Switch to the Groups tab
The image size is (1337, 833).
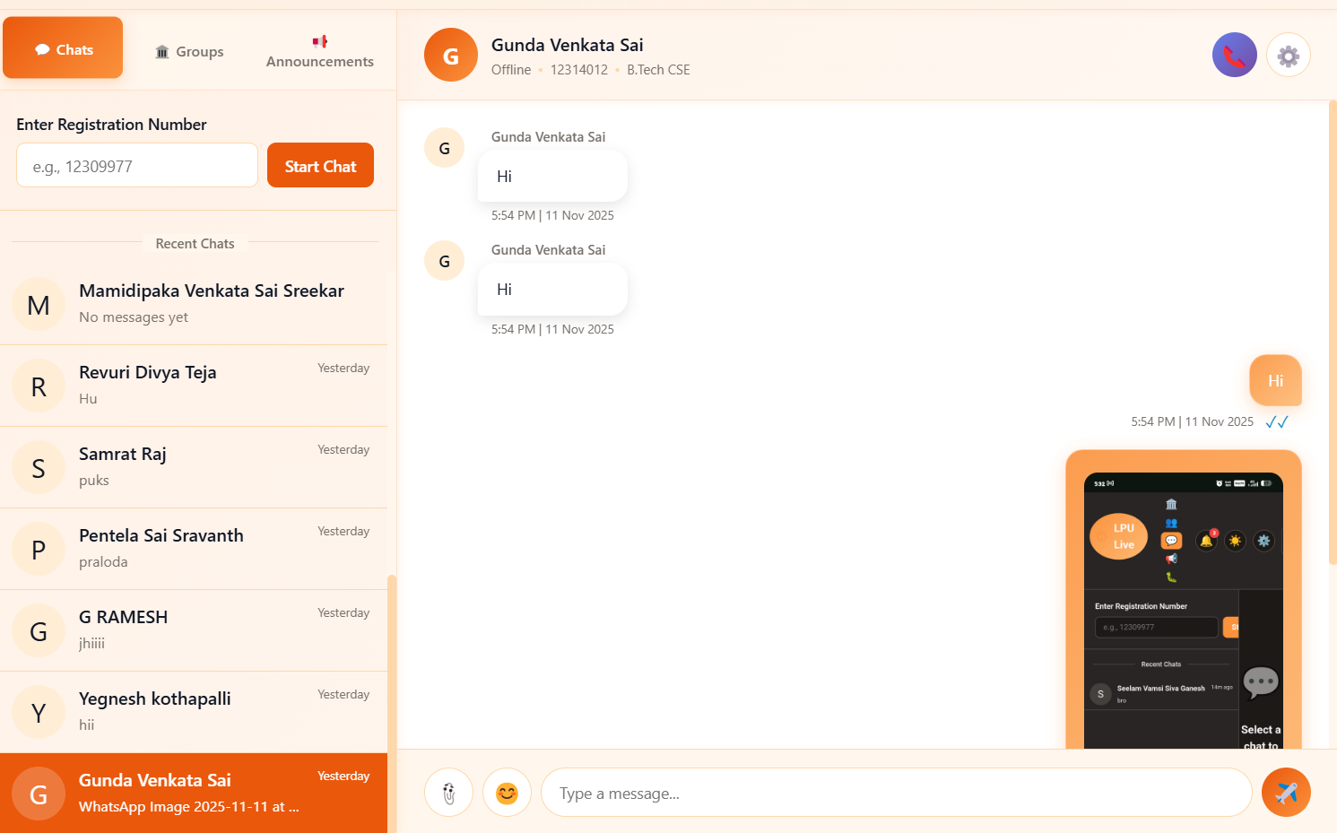[188, 51]
